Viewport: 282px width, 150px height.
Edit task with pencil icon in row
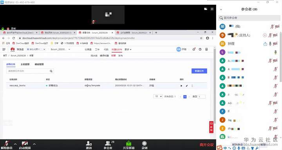[187, 86]
